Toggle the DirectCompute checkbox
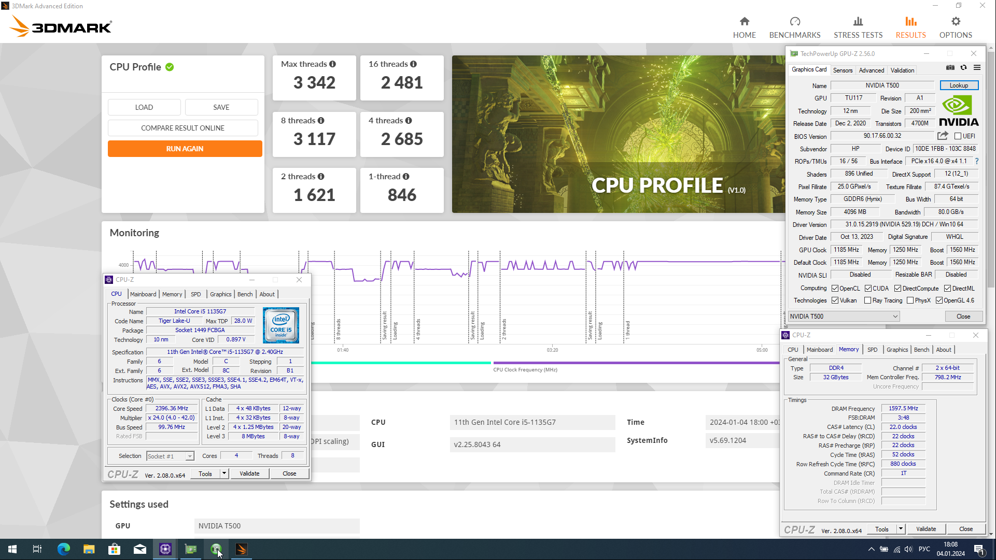The image size is (996, 560). (x=897, y=289)
